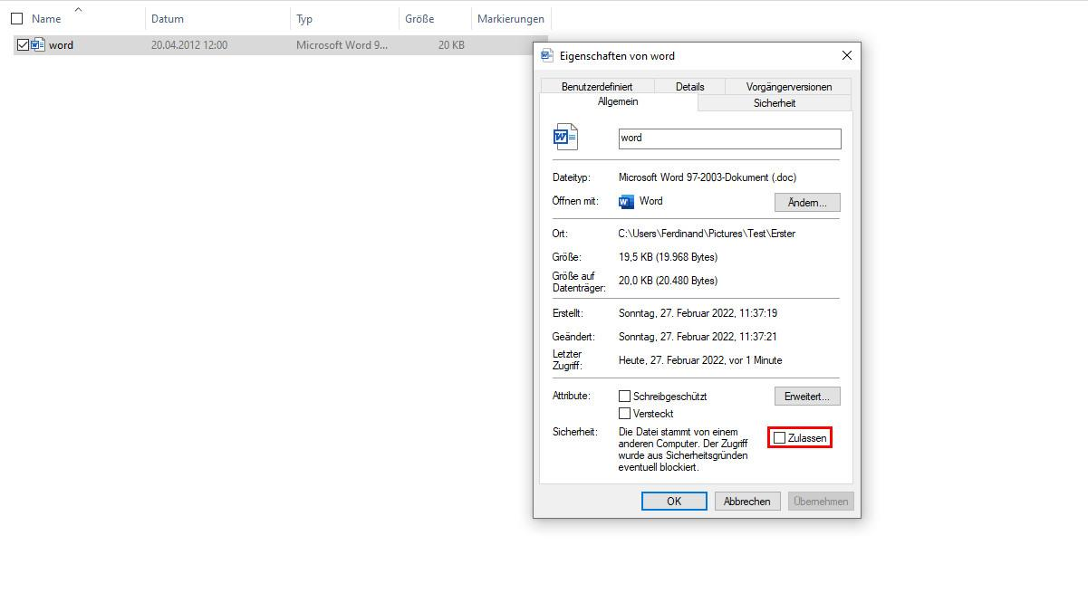Click the Word file icon in the file list
This screenshot has width=1088, height=612.
point(38,44)
